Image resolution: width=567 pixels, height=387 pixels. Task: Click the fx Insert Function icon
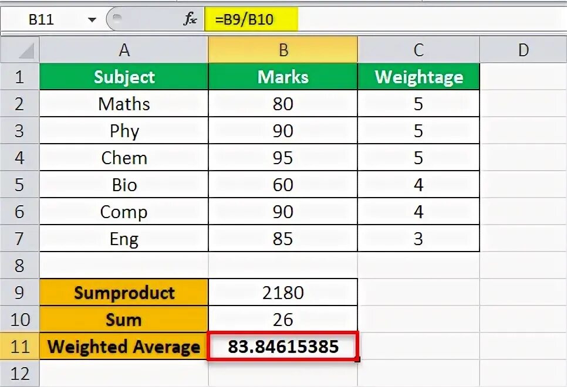pyautogui.click(x=190, y=19)
